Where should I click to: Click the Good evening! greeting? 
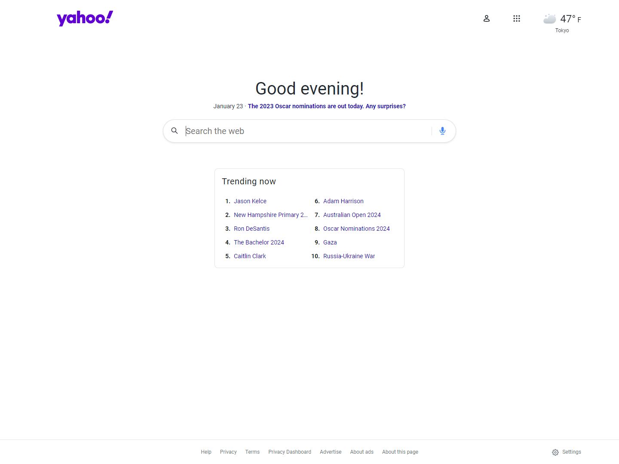coord(309,89)
